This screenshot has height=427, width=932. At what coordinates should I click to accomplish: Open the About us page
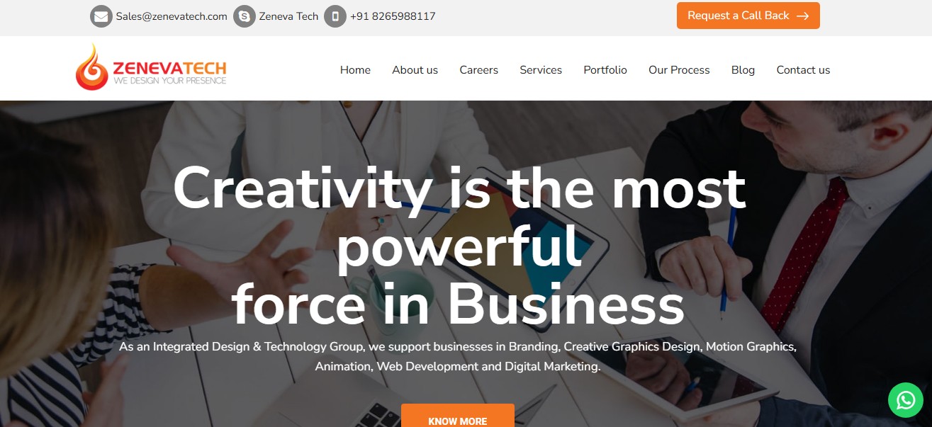[415, 69]
